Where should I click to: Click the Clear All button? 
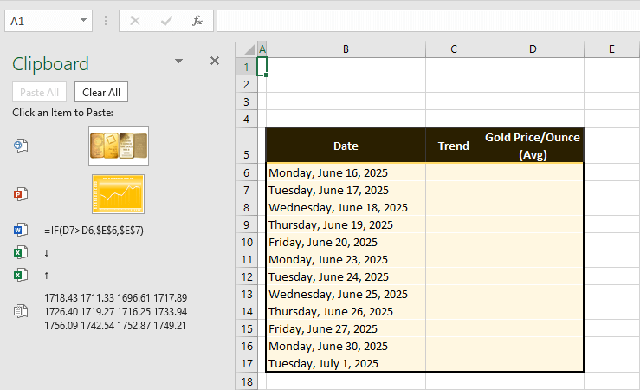tap(101, 92)
